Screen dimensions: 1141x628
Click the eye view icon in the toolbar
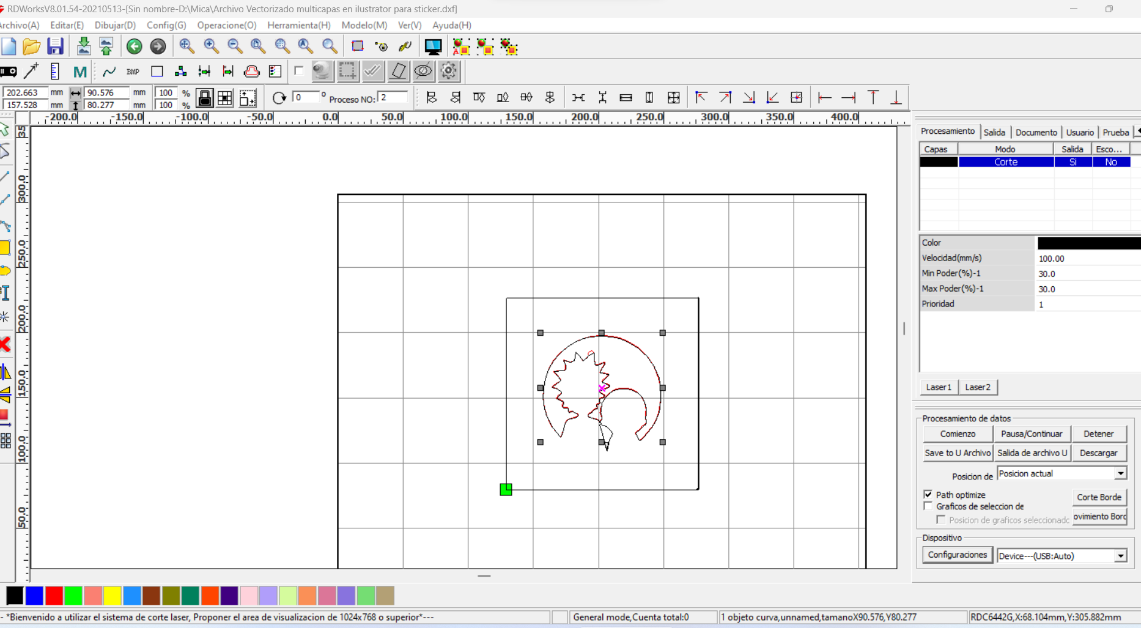pos(423,71)
